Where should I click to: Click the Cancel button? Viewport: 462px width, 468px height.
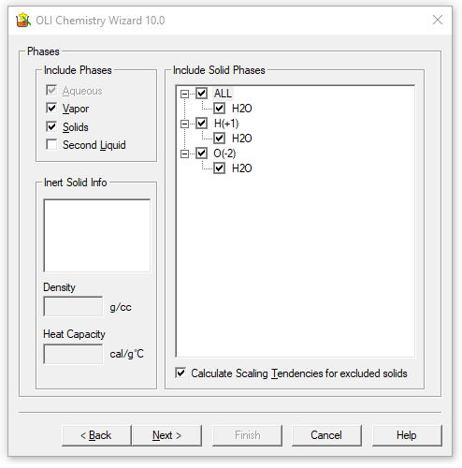pos(326,435)
